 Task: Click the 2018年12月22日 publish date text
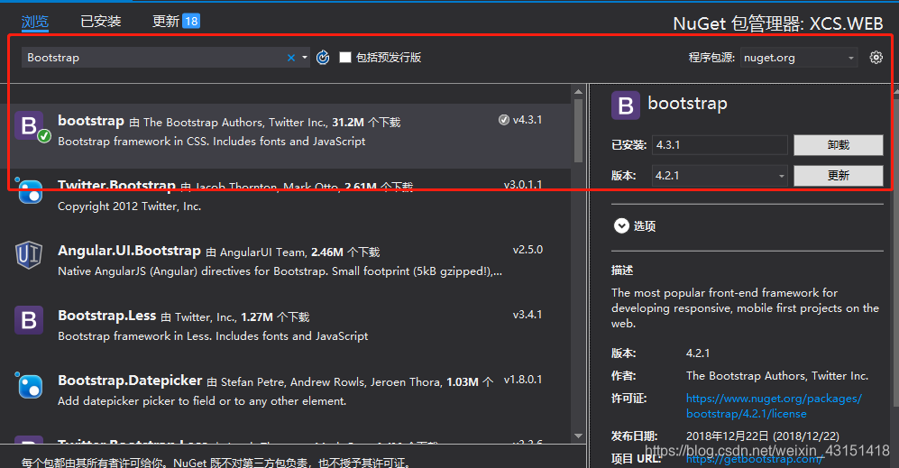(763, 436)
